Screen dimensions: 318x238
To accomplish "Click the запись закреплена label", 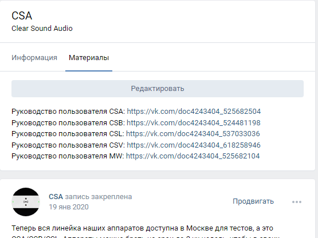I will [99, 196].
